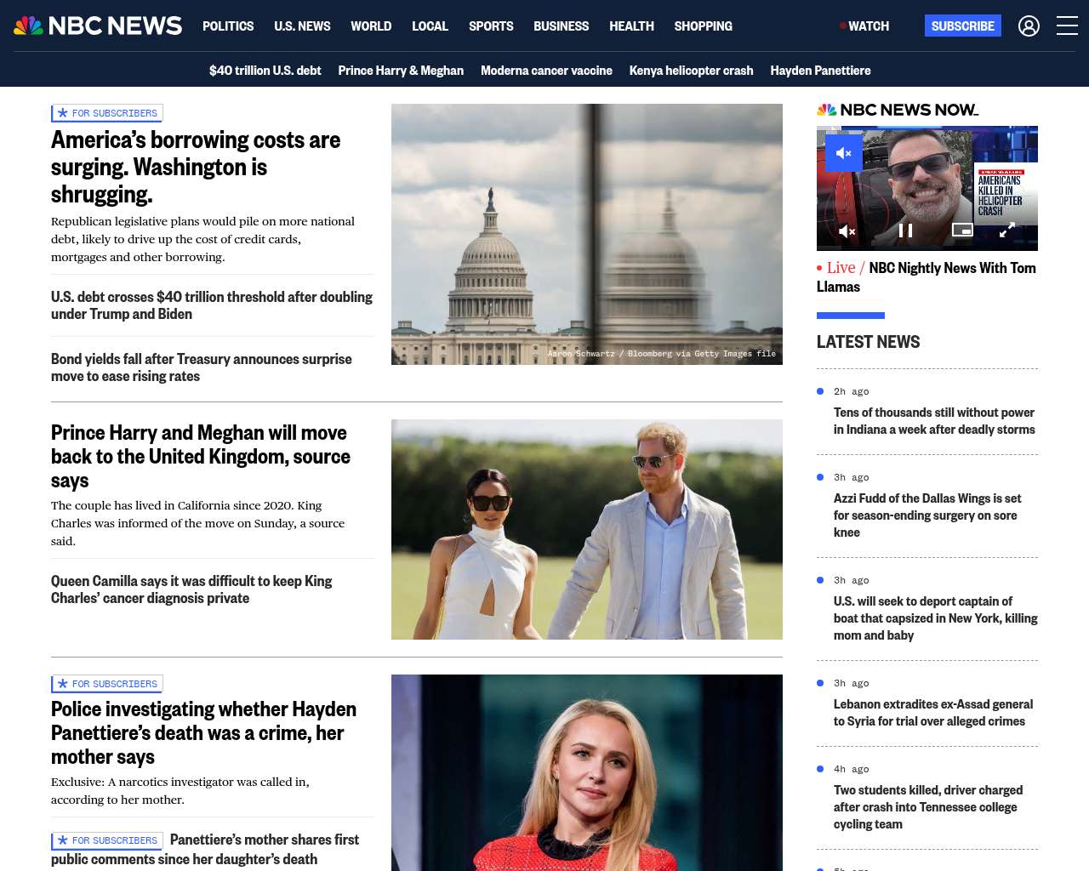Click the NBC News Now logo
Image resolution: width=1089 pixels, height=871 pixels.
tap(898, 110)
